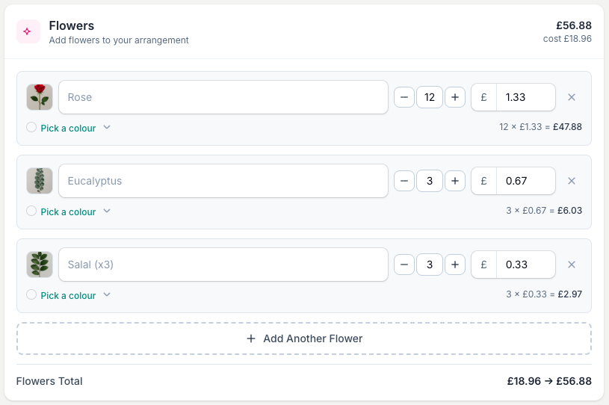The width and height of the screenshot is (609, 405).
Task: Edit the Eucalyptus quantity value 3
Action: click(430, 181)
